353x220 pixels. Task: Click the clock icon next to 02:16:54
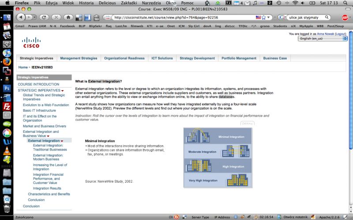256,217
